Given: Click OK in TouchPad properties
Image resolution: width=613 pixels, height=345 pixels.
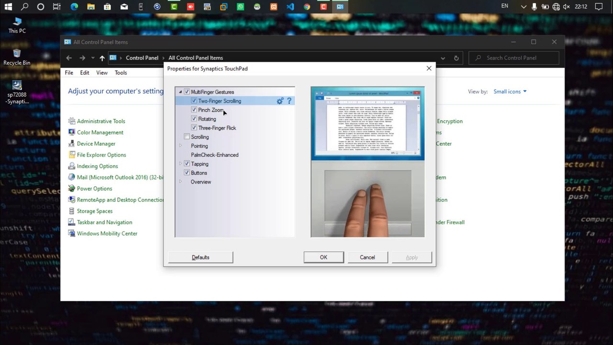Looking at the screenshot, I should pyautogui.click(x=324, y=257).
